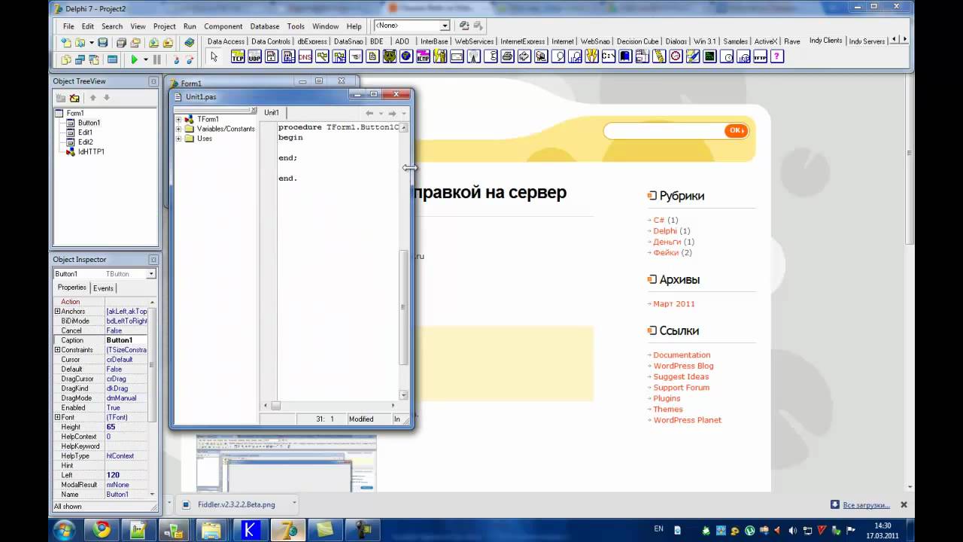963x542 pixels.
Task: Open the Component menu
Action: (223, 26)
